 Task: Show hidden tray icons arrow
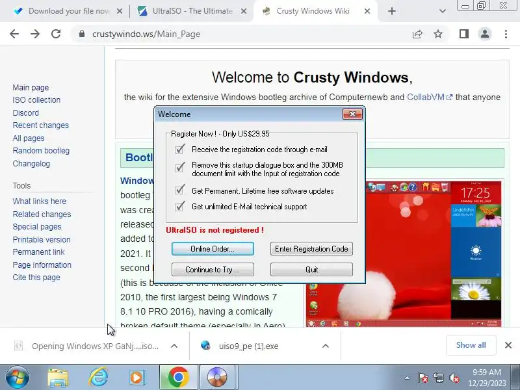tap(407, 378)
